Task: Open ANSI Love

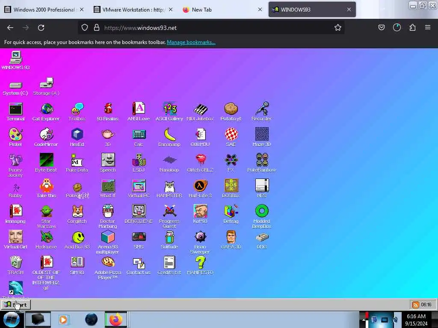Action: (x=139, y=111)
